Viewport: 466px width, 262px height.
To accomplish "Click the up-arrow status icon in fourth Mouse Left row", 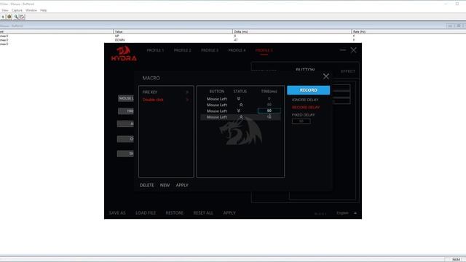I will click(x=241, y=117).
